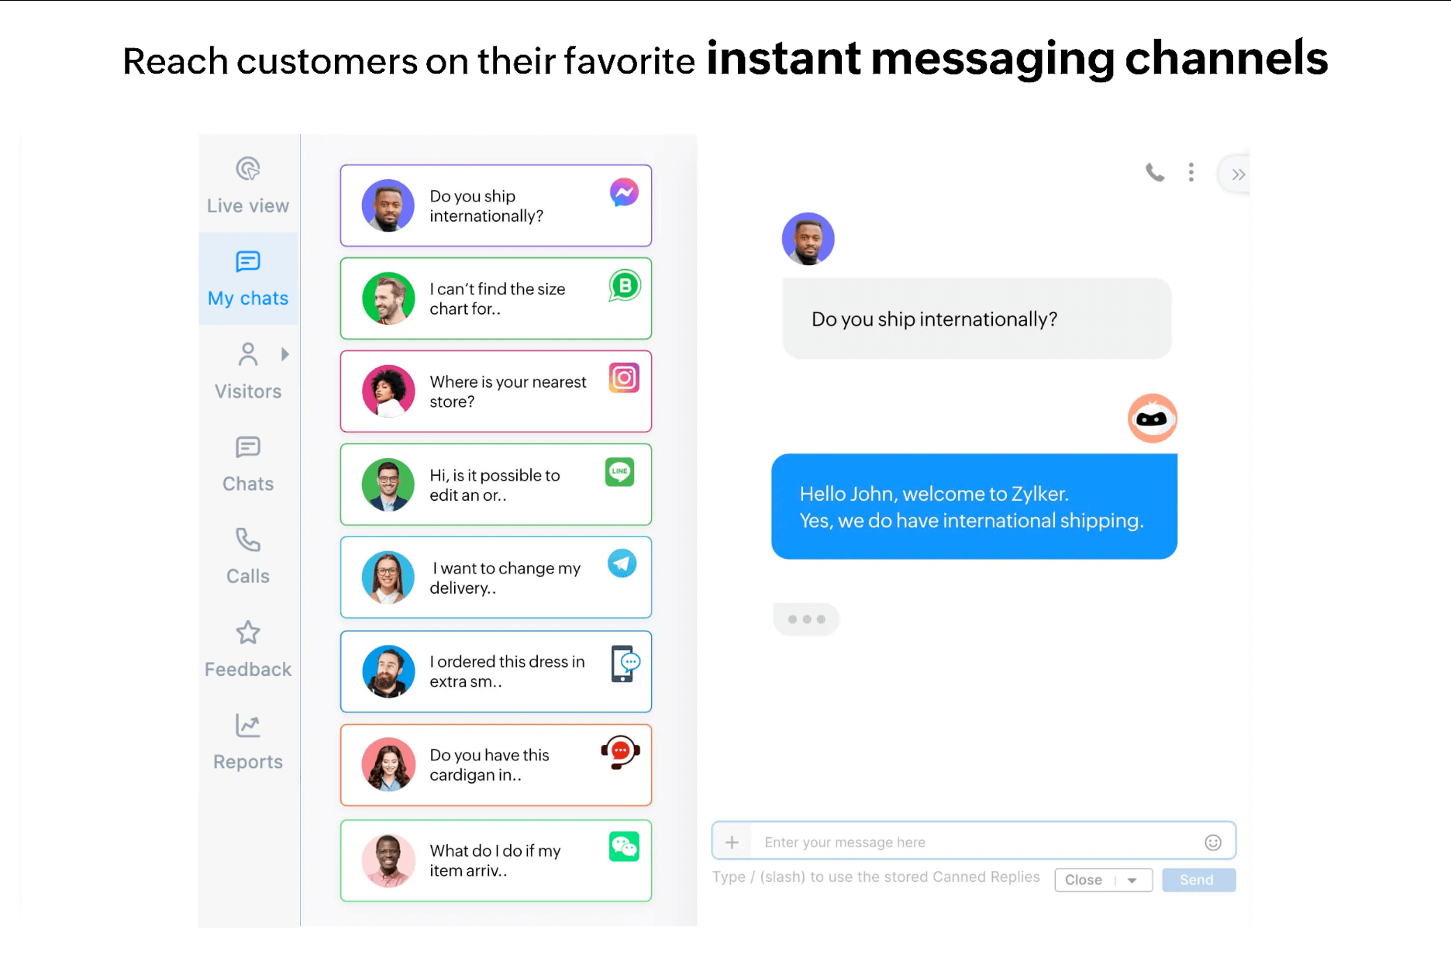This screenshot has width=1451, height=972.
Task: Open the size chart WhatsApp Business chat
Action: pyautogui.click(x=495, y=298)
